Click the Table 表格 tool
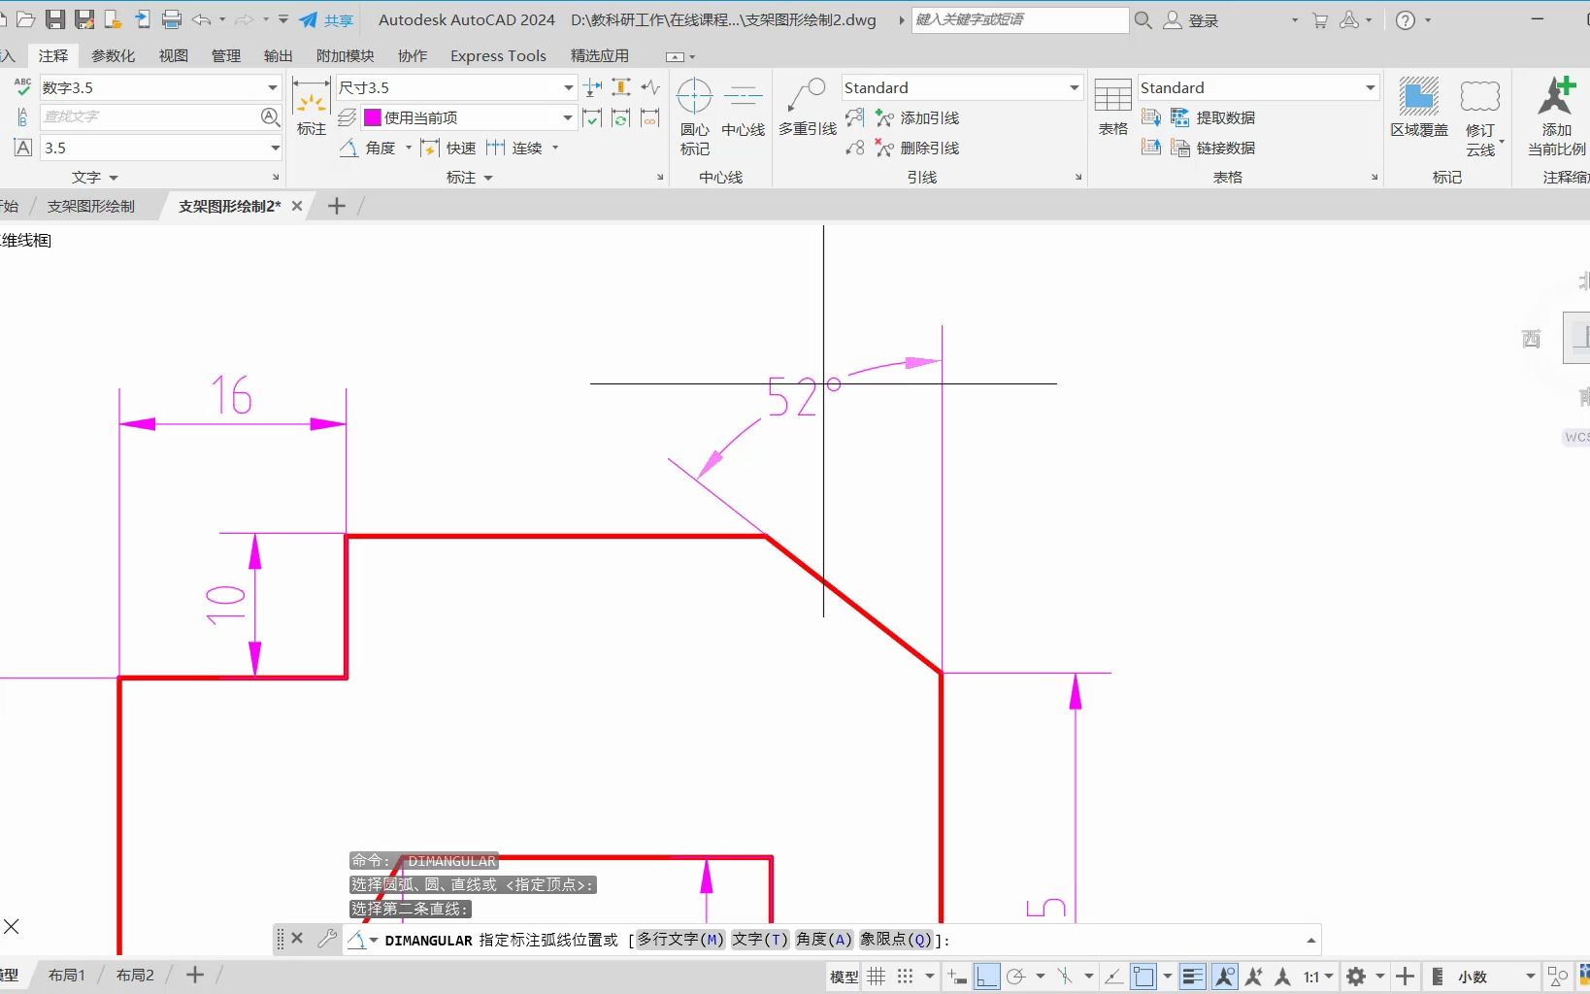Screen dimensions: 1590x994 click(x=1113, y=108)
